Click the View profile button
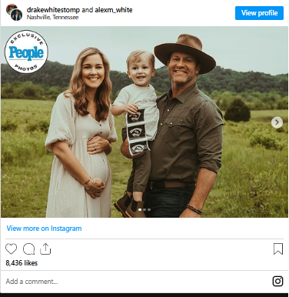Screen dimensions: 289x297 click(x=259, y=13)
